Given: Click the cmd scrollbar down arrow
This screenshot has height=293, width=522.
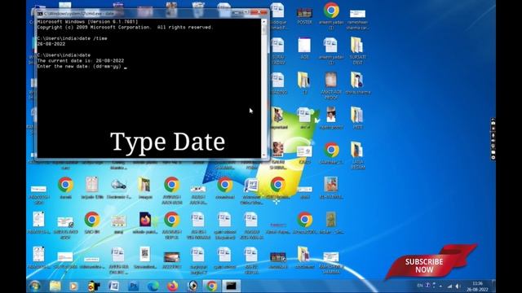Looking at the screenshot, I should pos(264,155).
